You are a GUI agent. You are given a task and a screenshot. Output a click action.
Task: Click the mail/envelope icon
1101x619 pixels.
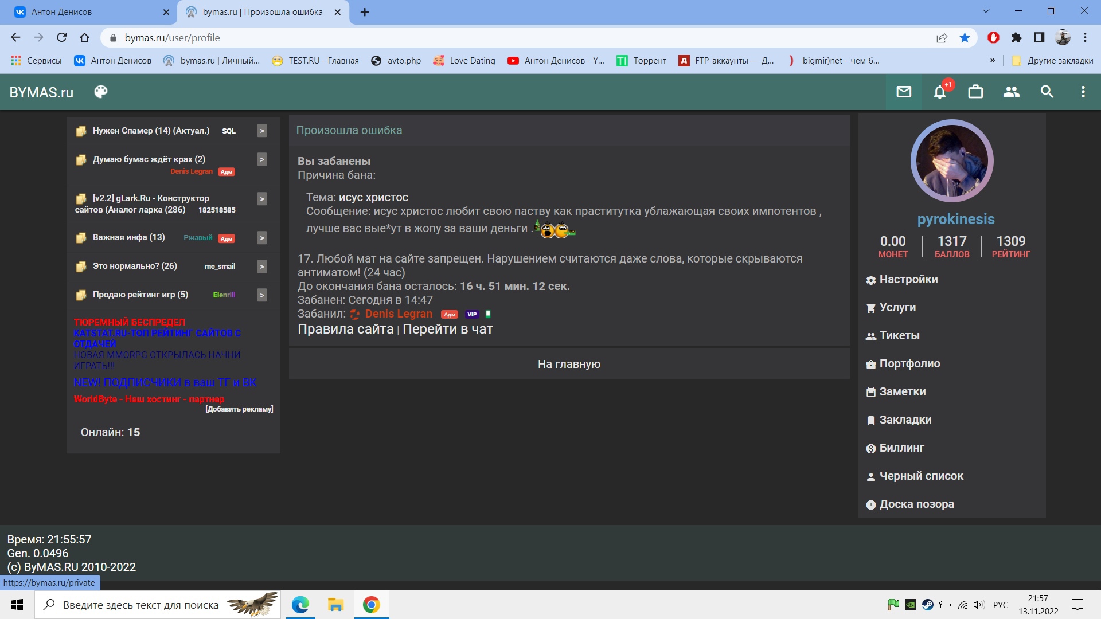pos(904,92)
